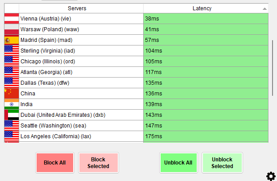Click the US flag beside Los Angeles
The image size is (277, 181).
12,136
